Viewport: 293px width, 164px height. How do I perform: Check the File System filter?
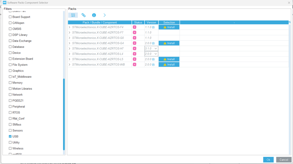click(10, 65)
